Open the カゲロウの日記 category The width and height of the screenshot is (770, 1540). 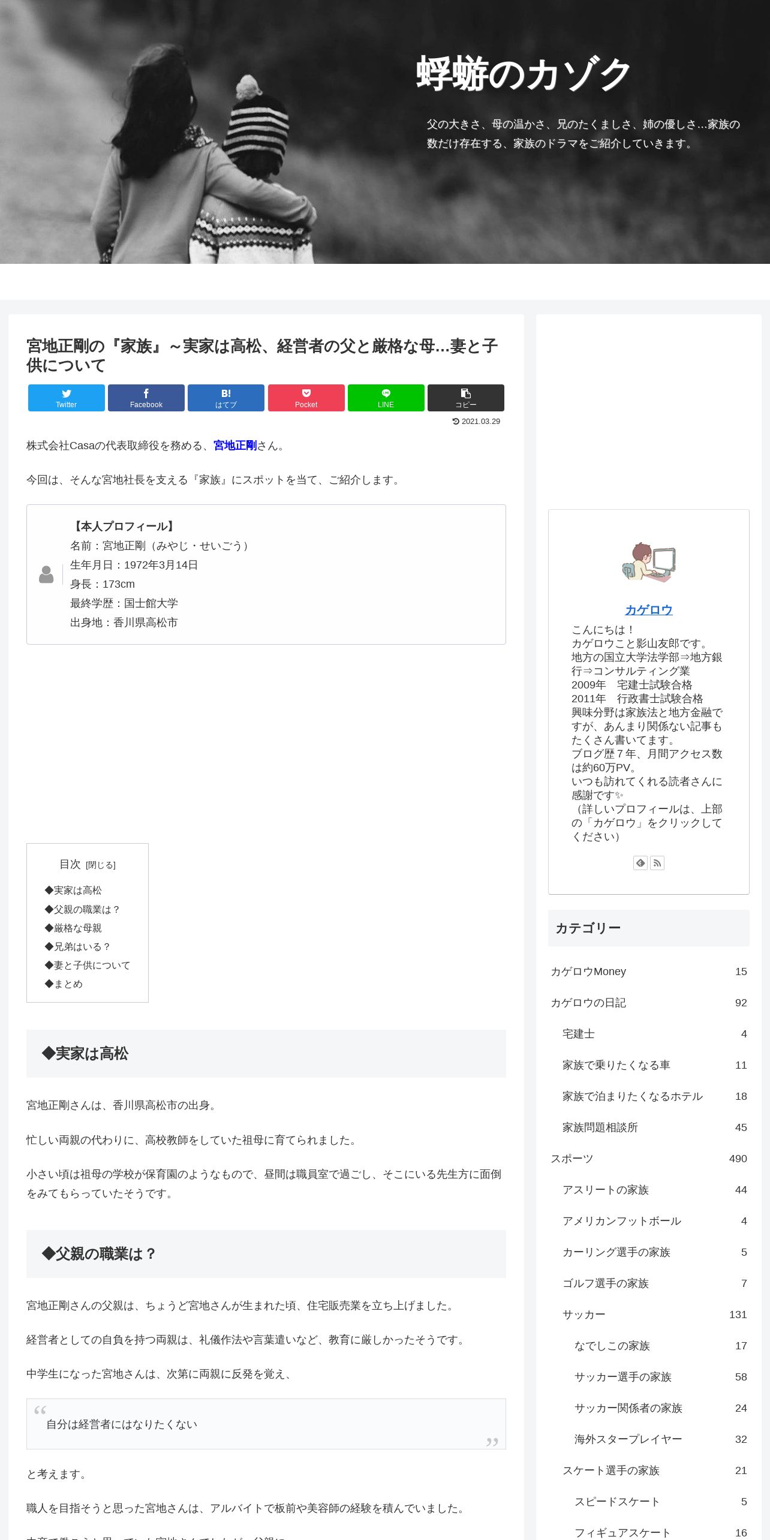[649, 1003]
